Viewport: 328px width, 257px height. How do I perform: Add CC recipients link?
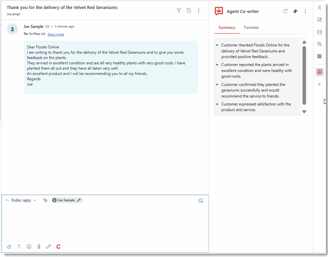pyautogui.click(x=201, y=200)
